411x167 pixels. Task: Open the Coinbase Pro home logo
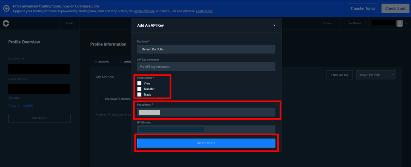pyautogui.click(x=6, y=23)
